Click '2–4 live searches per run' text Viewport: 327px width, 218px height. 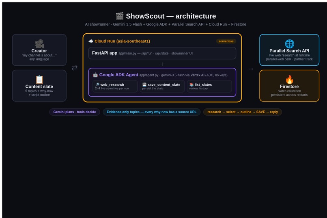pyautogui.click(x=112, y=88)
